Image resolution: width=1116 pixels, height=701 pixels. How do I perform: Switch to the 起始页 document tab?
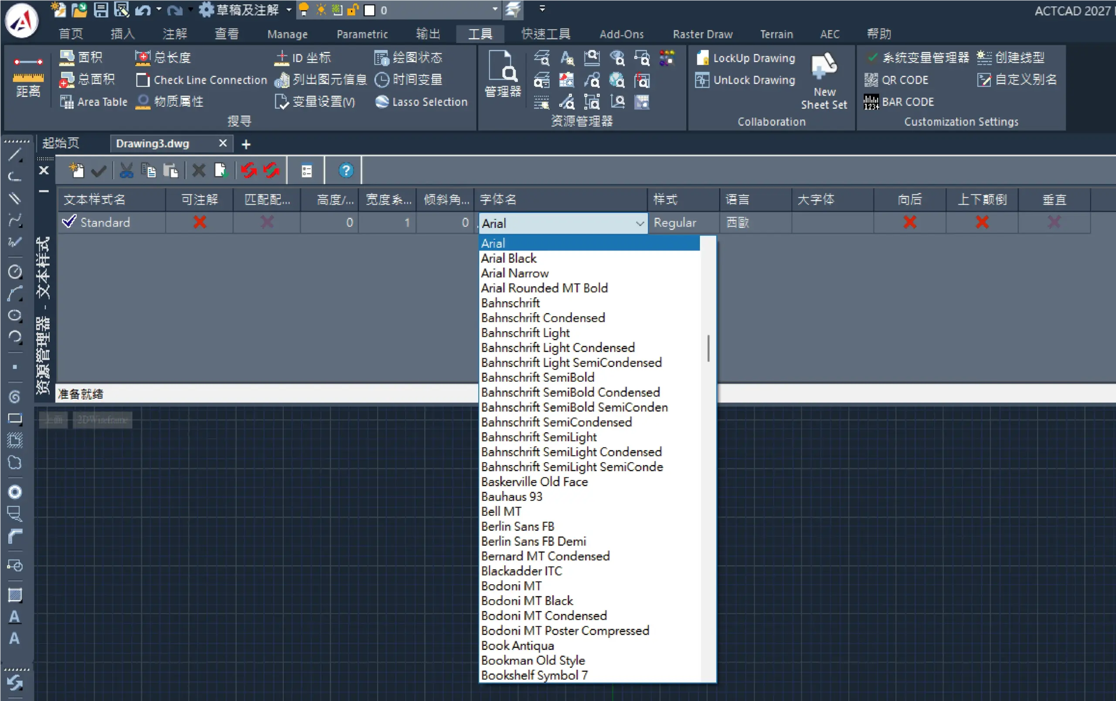point(61,143)
